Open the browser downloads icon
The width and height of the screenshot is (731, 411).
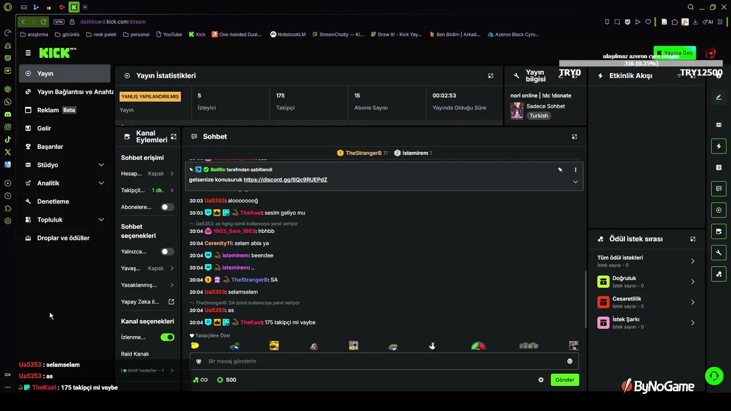click(x=695, y=22)
